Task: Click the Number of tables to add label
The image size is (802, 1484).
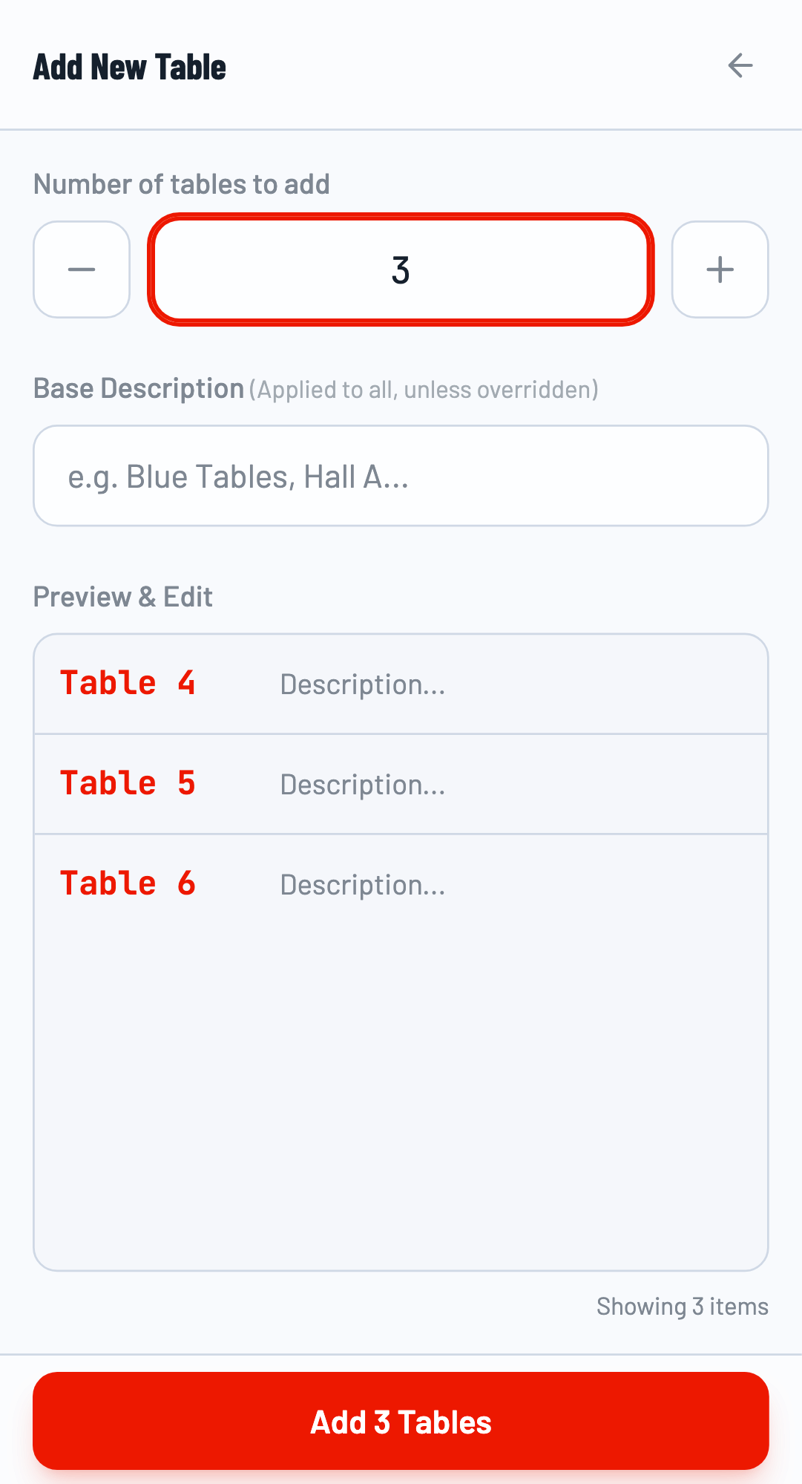Action: (181, 183)
